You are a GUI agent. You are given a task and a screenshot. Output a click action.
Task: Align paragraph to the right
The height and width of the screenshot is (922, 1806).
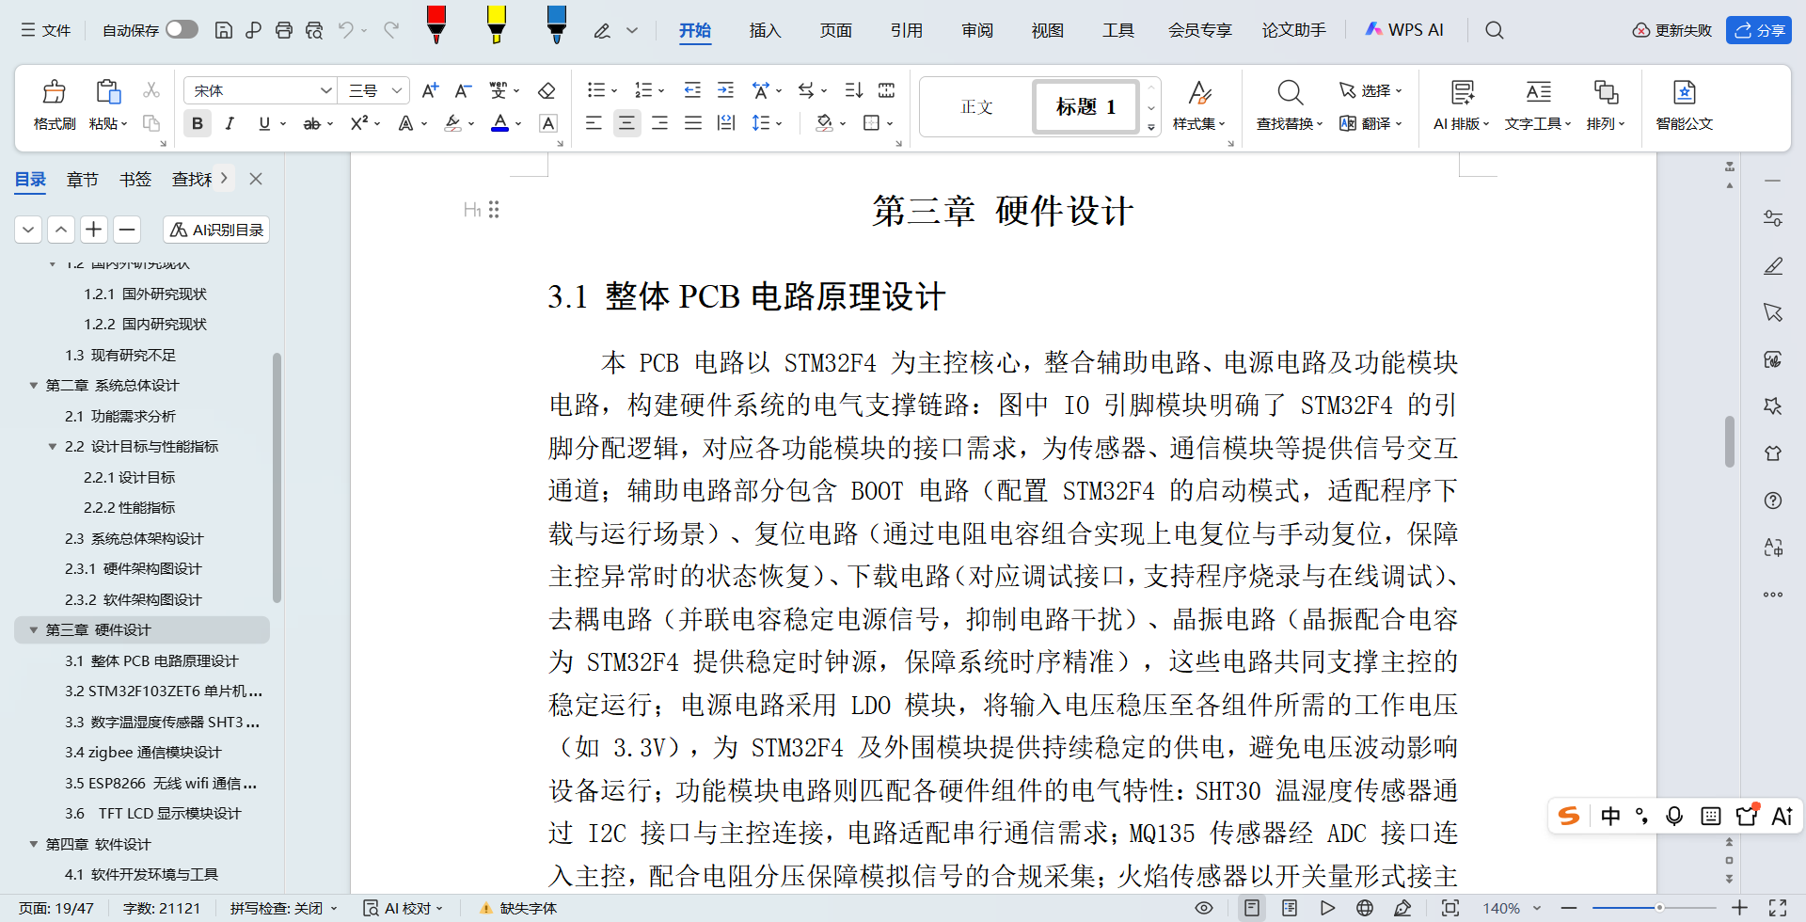coord(659,122)
